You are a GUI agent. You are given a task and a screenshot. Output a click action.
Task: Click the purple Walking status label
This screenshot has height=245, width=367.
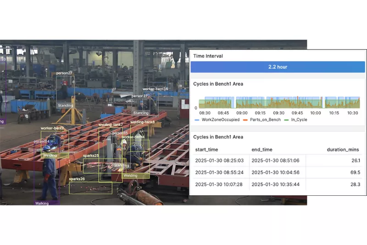42,203
